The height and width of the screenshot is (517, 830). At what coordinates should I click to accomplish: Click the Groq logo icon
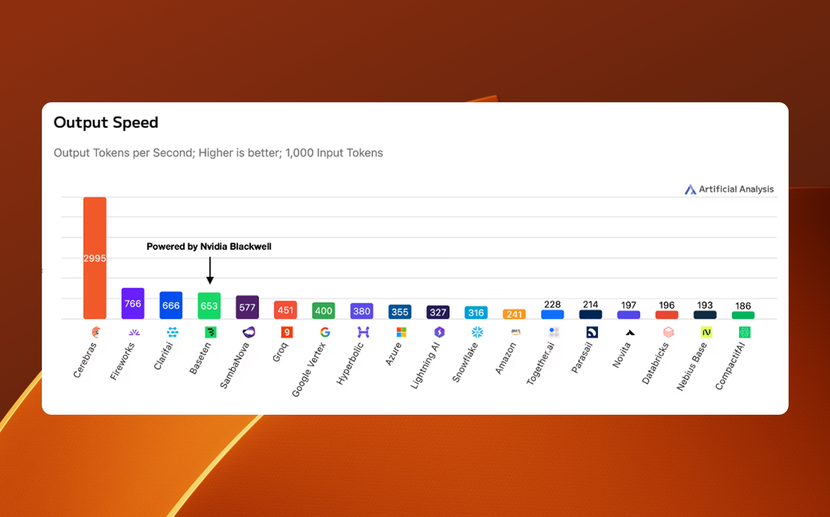click(287, 332)
